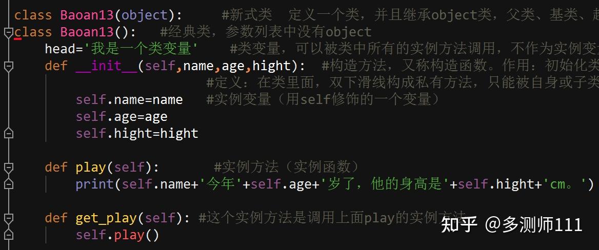599x250 pixels.
Task: Collapse the play method fold marker
Action: [8, 168]
